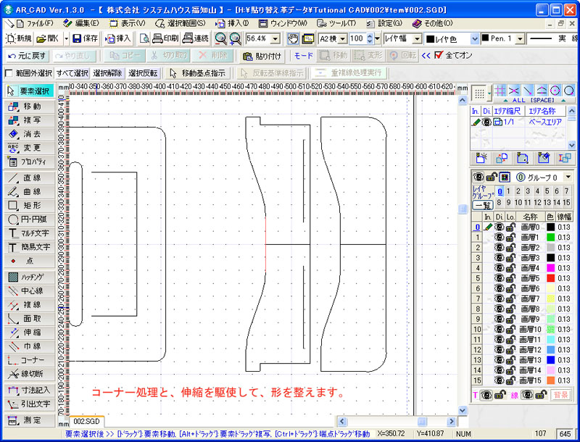Select the 矩形 rectangle tool
Screen dimensions: 580x442
pyautogui.click(x=30, y=206)
